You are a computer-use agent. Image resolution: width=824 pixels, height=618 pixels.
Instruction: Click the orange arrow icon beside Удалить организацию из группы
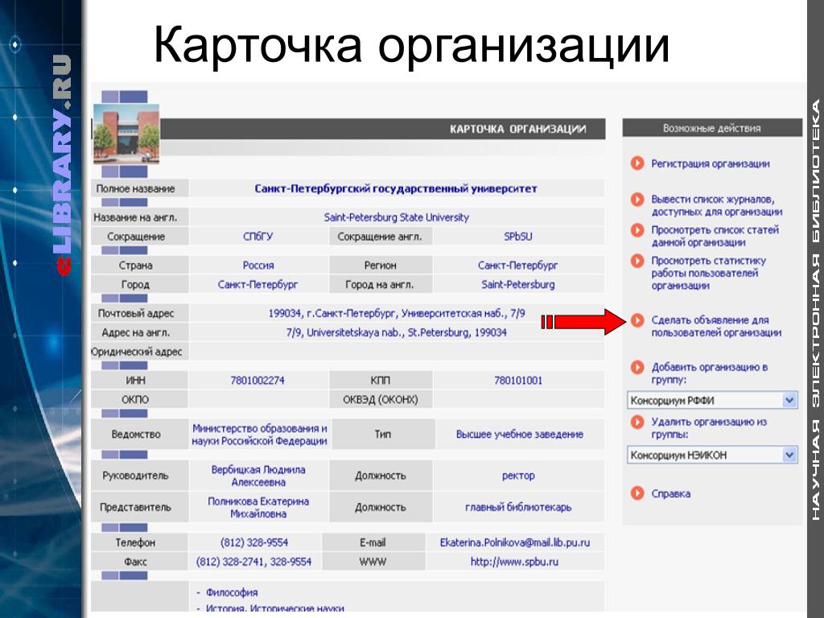click(637, 422)
